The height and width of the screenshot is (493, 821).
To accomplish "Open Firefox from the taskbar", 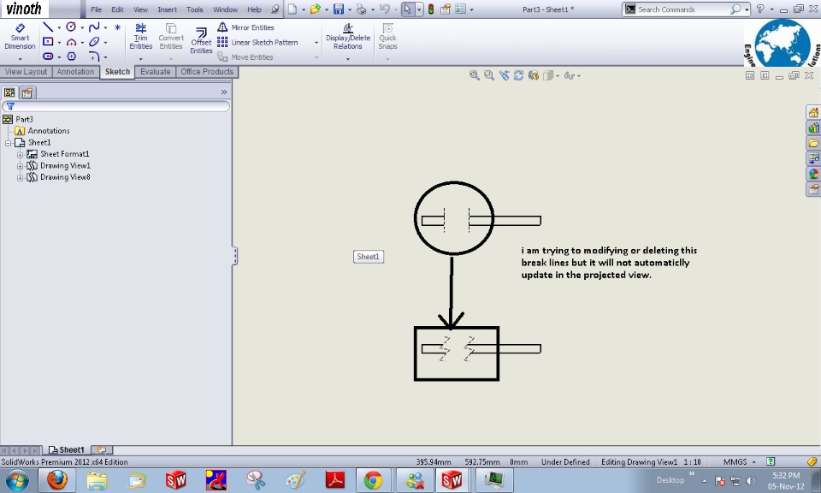I will 56,479.
